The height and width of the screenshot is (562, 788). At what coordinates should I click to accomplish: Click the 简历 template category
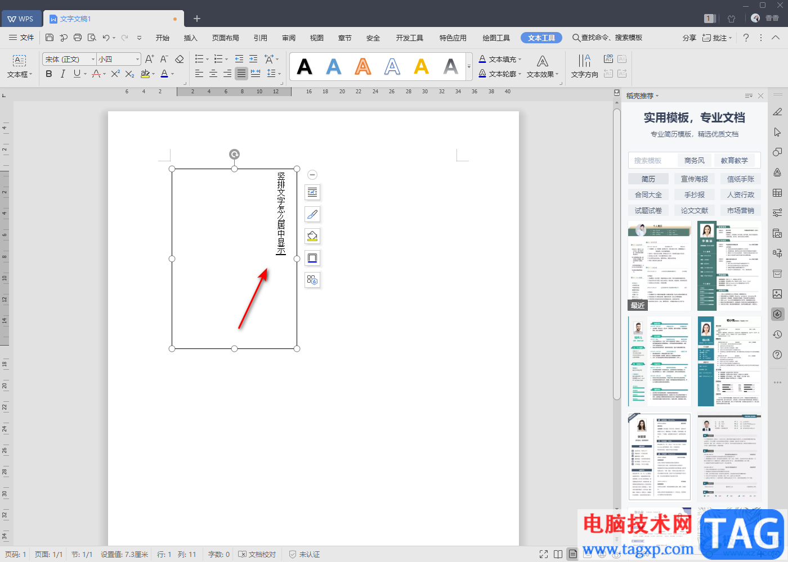tap(648, 179)
